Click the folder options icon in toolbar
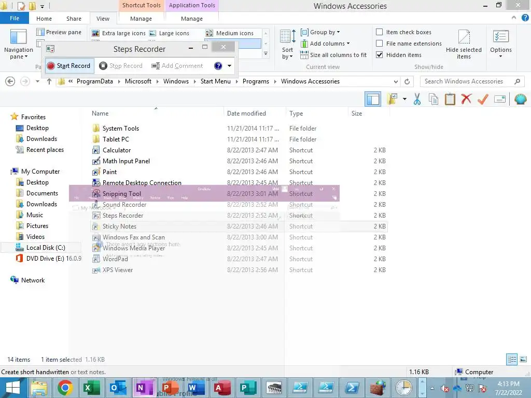The image size is (531, 398). coord(392,99)
